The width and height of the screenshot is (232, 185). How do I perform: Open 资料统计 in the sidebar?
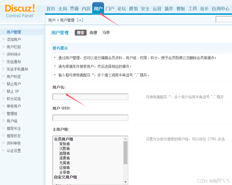[x=14, y=54]
